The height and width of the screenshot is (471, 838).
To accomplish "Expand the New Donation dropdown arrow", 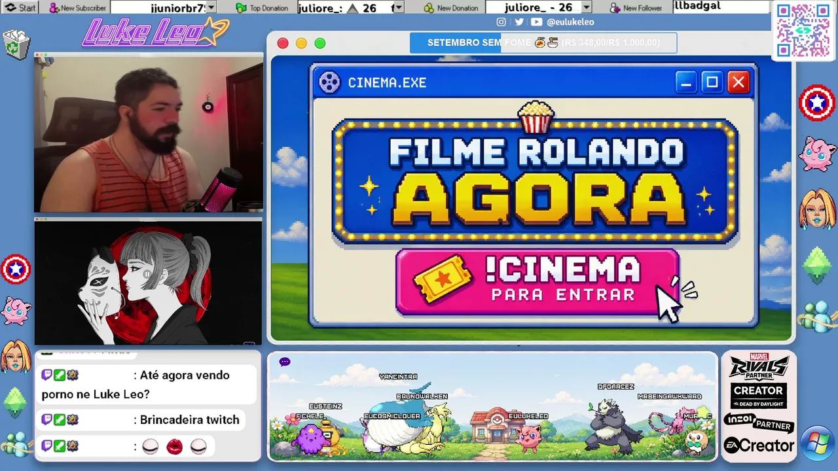I will point(586,8).
